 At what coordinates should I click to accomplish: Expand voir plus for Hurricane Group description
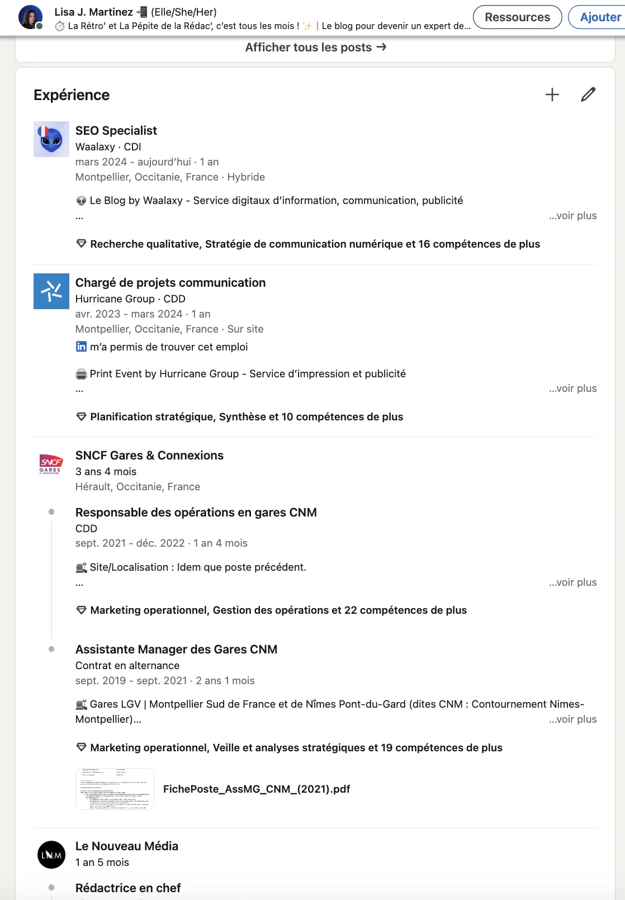tap(572, 389)
